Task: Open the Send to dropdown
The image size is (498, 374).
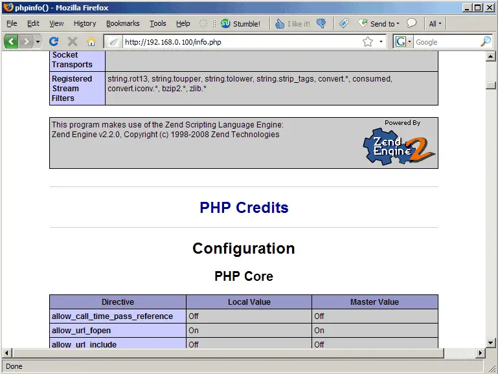Action: [379, 23]
